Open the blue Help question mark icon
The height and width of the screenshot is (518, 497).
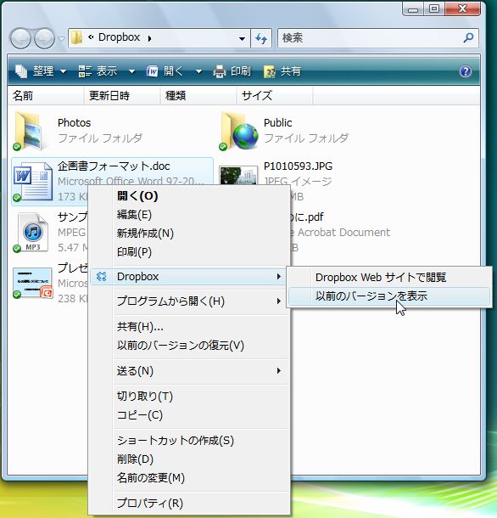(466, 71)
